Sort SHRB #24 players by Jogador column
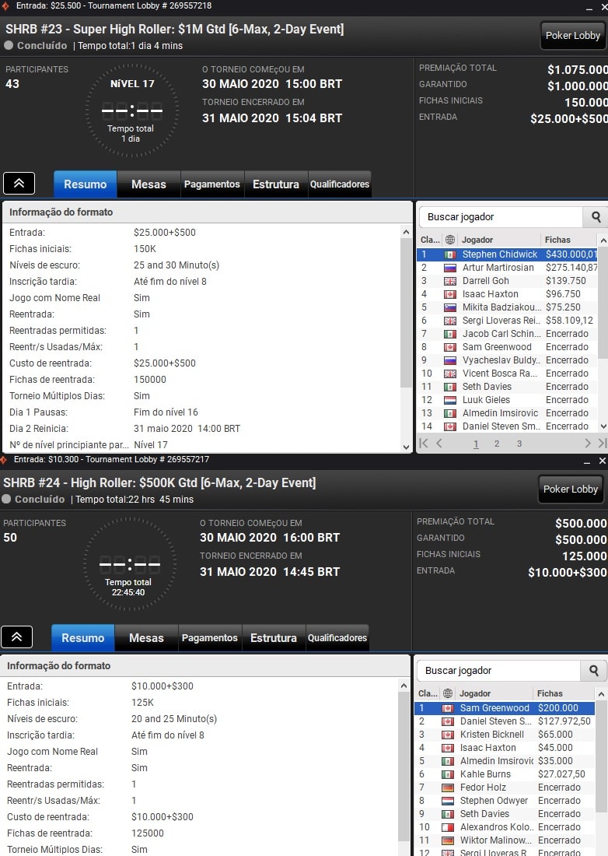The width and height of the screenshot is (608, 856). [494, 693]
